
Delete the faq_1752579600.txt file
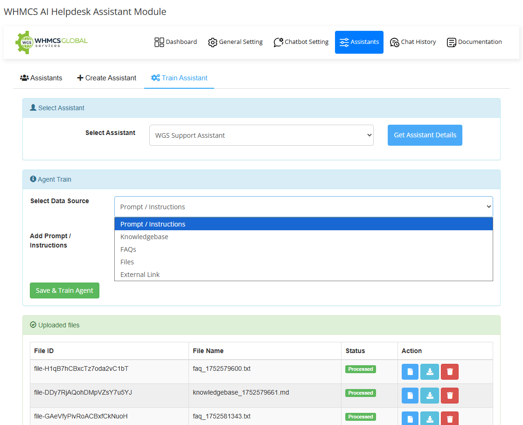point(450,372)
